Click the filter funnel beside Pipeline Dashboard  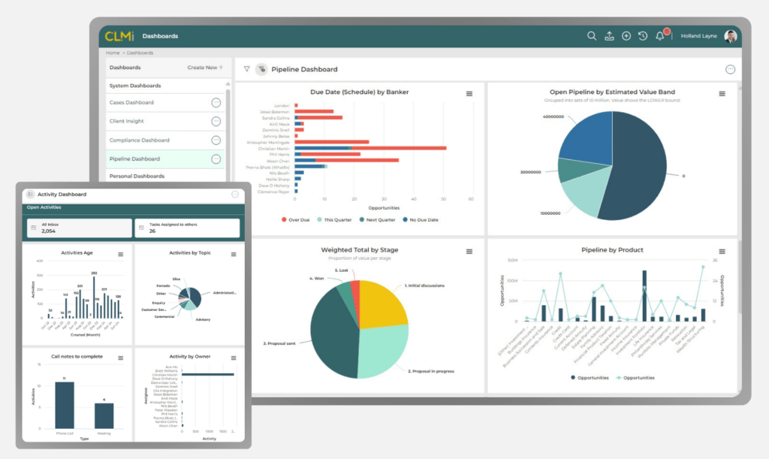coord(246,69)
